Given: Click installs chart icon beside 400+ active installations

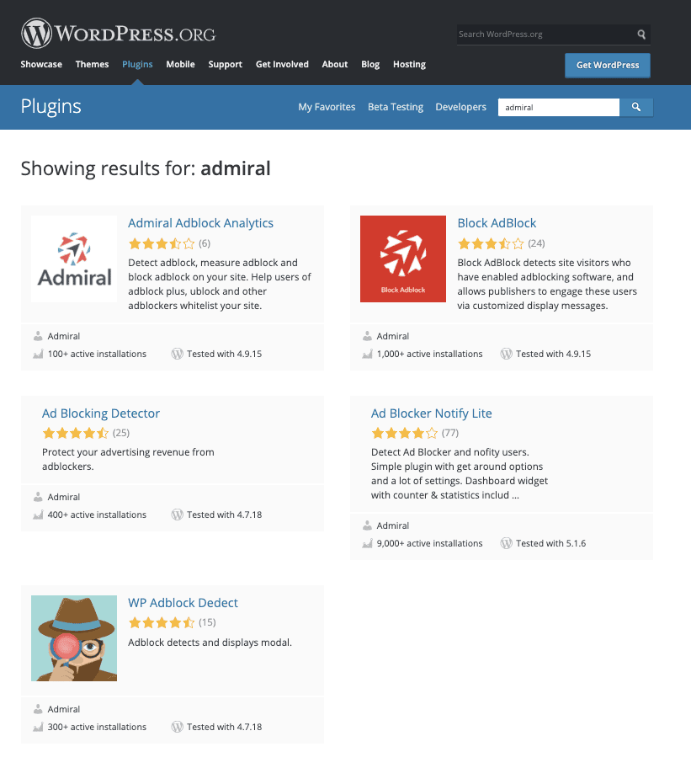Looking at the screenshot, I should [38, 515].
